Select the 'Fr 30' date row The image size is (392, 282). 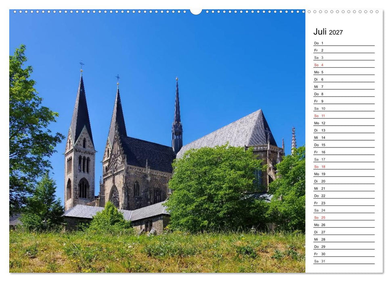(344, 254)
